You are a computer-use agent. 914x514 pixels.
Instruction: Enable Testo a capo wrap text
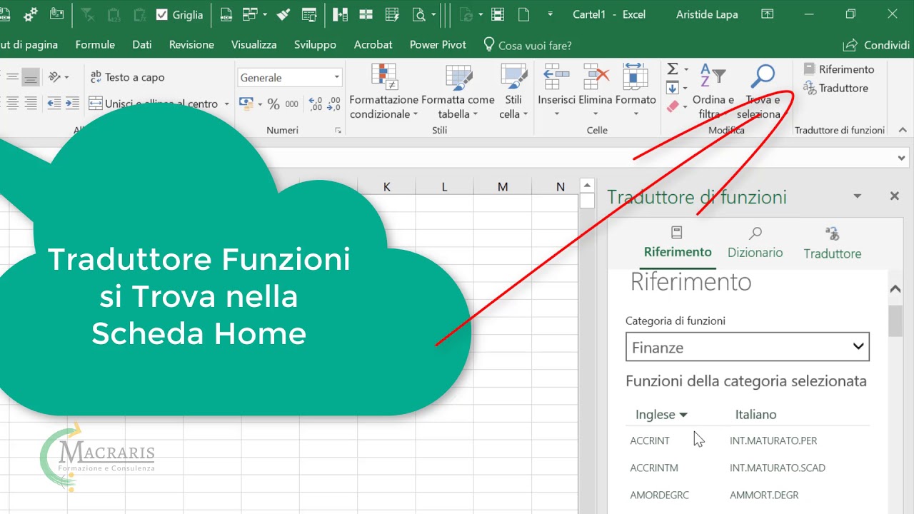(127, 77)
